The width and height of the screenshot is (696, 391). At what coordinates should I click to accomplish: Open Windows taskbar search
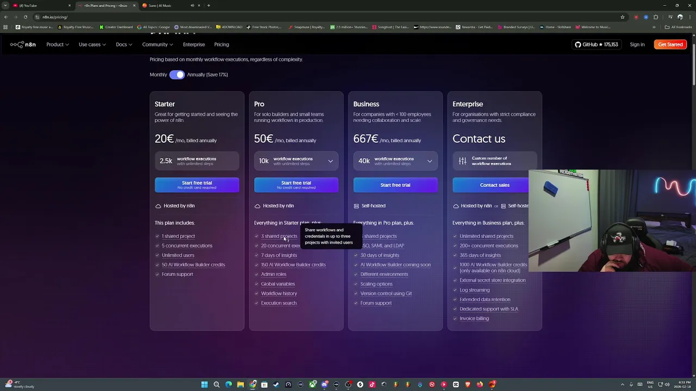point(216,384)
